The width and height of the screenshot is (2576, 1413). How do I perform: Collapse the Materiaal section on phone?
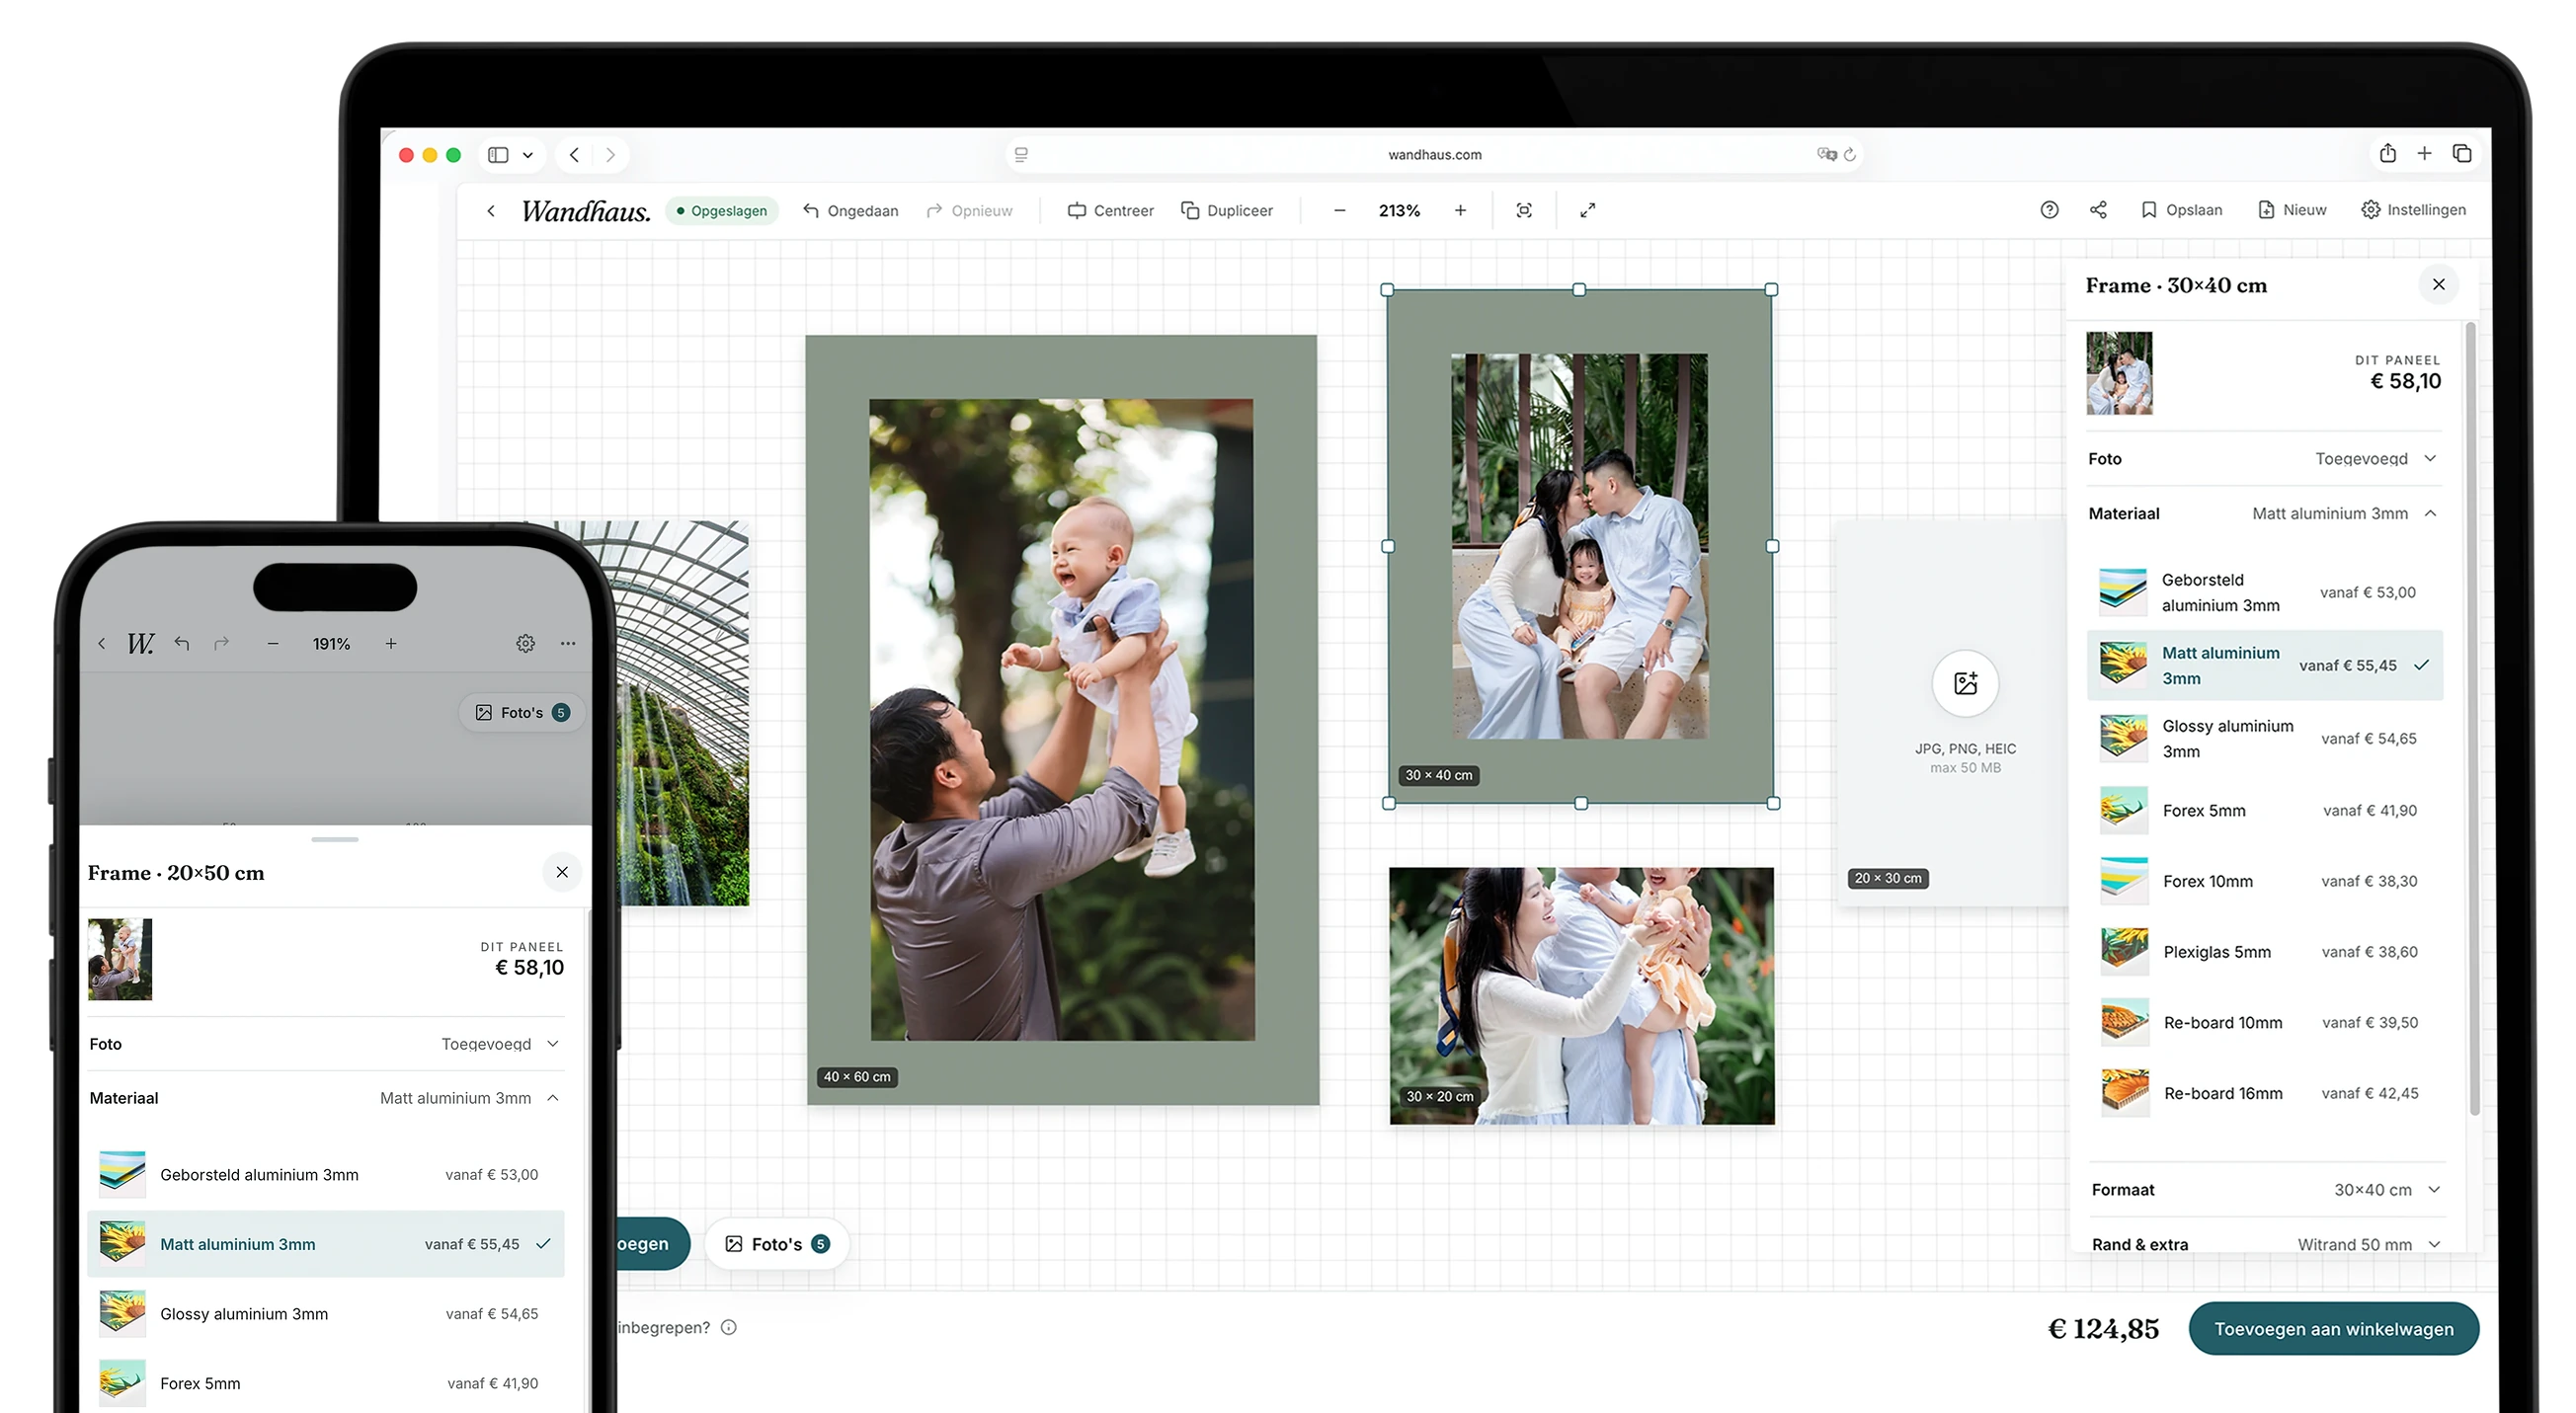pyautogui.click(x=326, y=1099)
